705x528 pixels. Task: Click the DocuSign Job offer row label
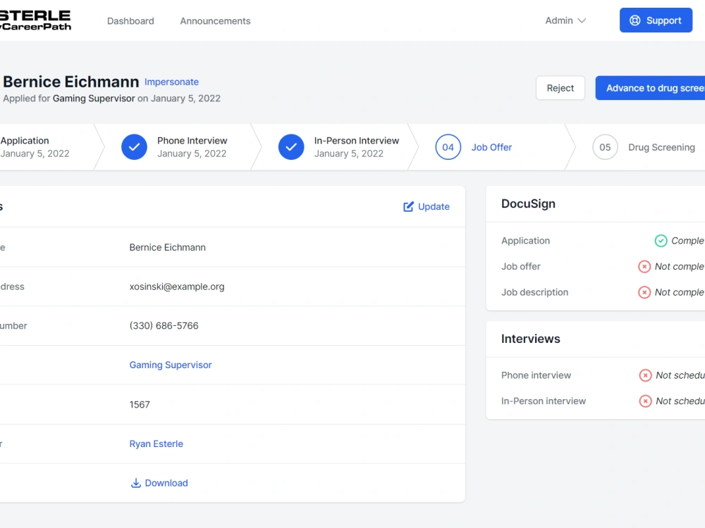(x=521, y=267)
